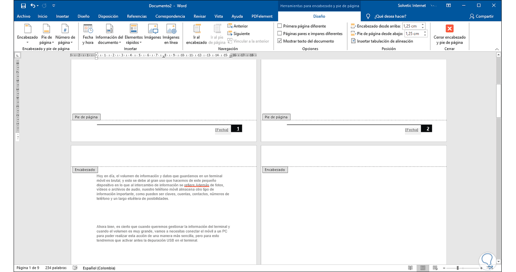Click the [Fecha] placeholder on page 1 footer

(222, 130)
